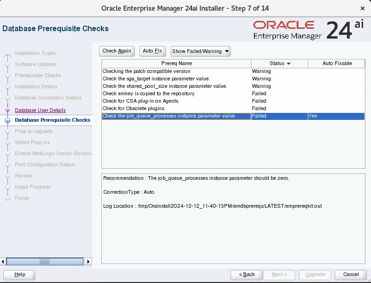Click the Software Updates step
The image size is (371, 283).
click(x=35, y=64)
